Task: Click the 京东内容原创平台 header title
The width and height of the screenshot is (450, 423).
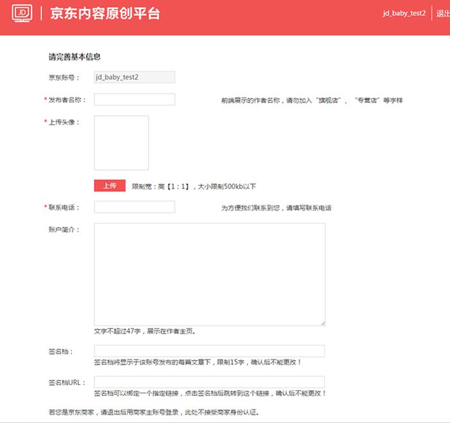Action: [105, 14]
